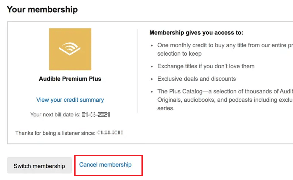Click the blurred next bill date value
Screen dimensions: 293x180
pos(96,115)
